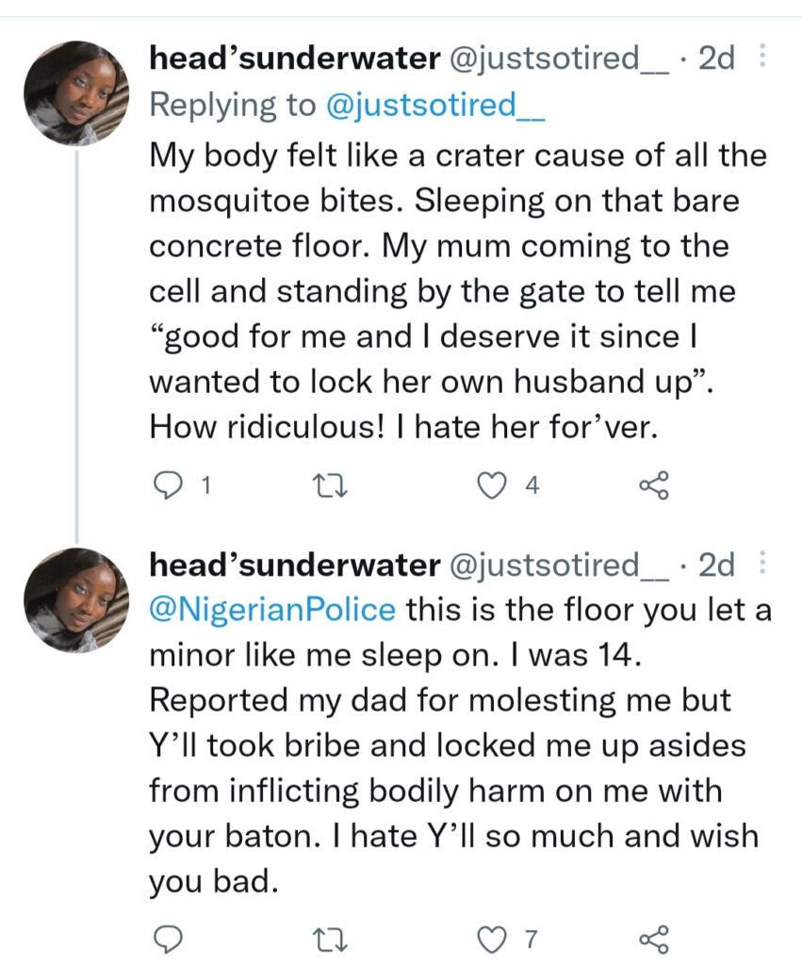This screenshot has height=965, width=802.
Task: Open profile picture on first tweet
Action: [x=75, y=92]
